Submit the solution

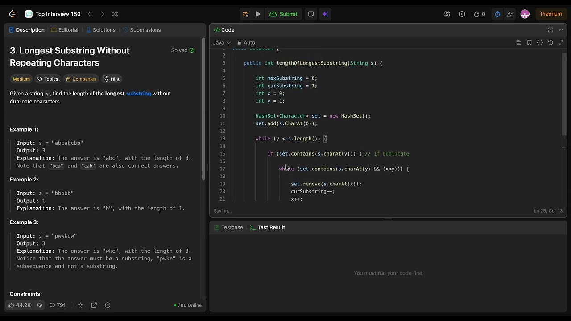coord(283,14)
